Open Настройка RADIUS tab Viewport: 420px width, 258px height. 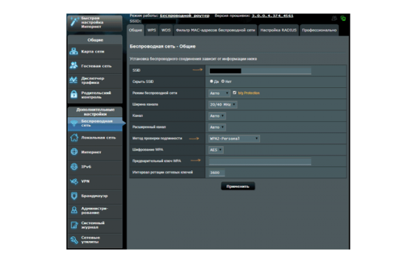(278, 30)
